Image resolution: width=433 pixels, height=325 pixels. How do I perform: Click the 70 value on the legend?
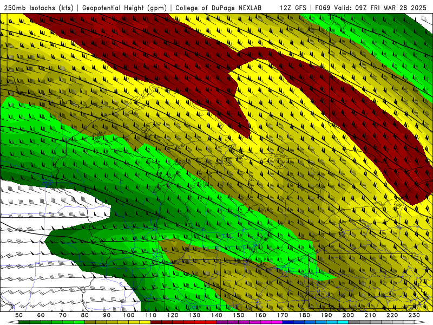coord(63,315)
